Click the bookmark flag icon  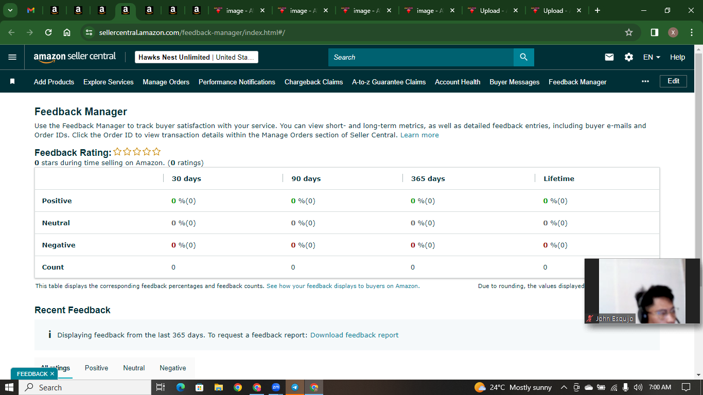12,81
